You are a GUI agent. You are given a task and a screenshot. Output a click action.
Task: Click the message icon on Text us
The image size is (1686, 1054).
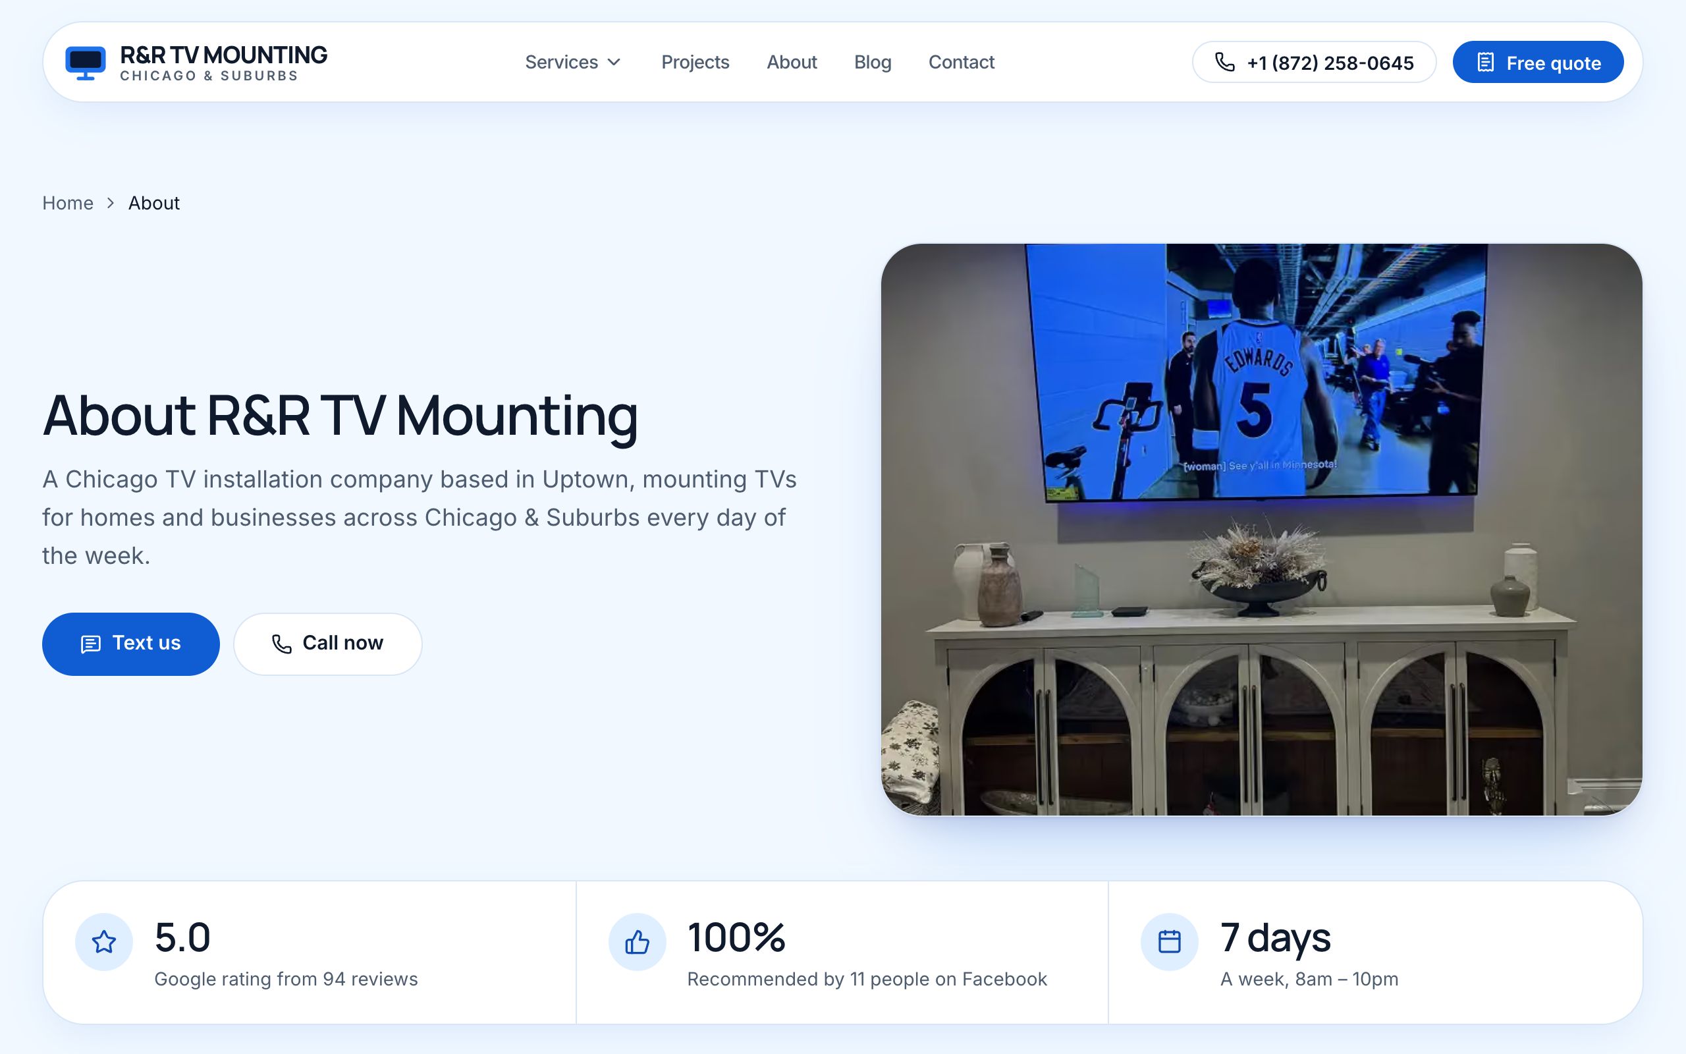point(91,644)
